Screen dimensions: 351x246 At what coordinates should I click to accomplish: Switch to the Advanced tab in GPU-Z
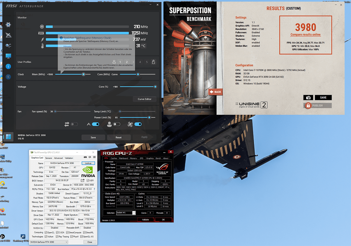point(58,158)
